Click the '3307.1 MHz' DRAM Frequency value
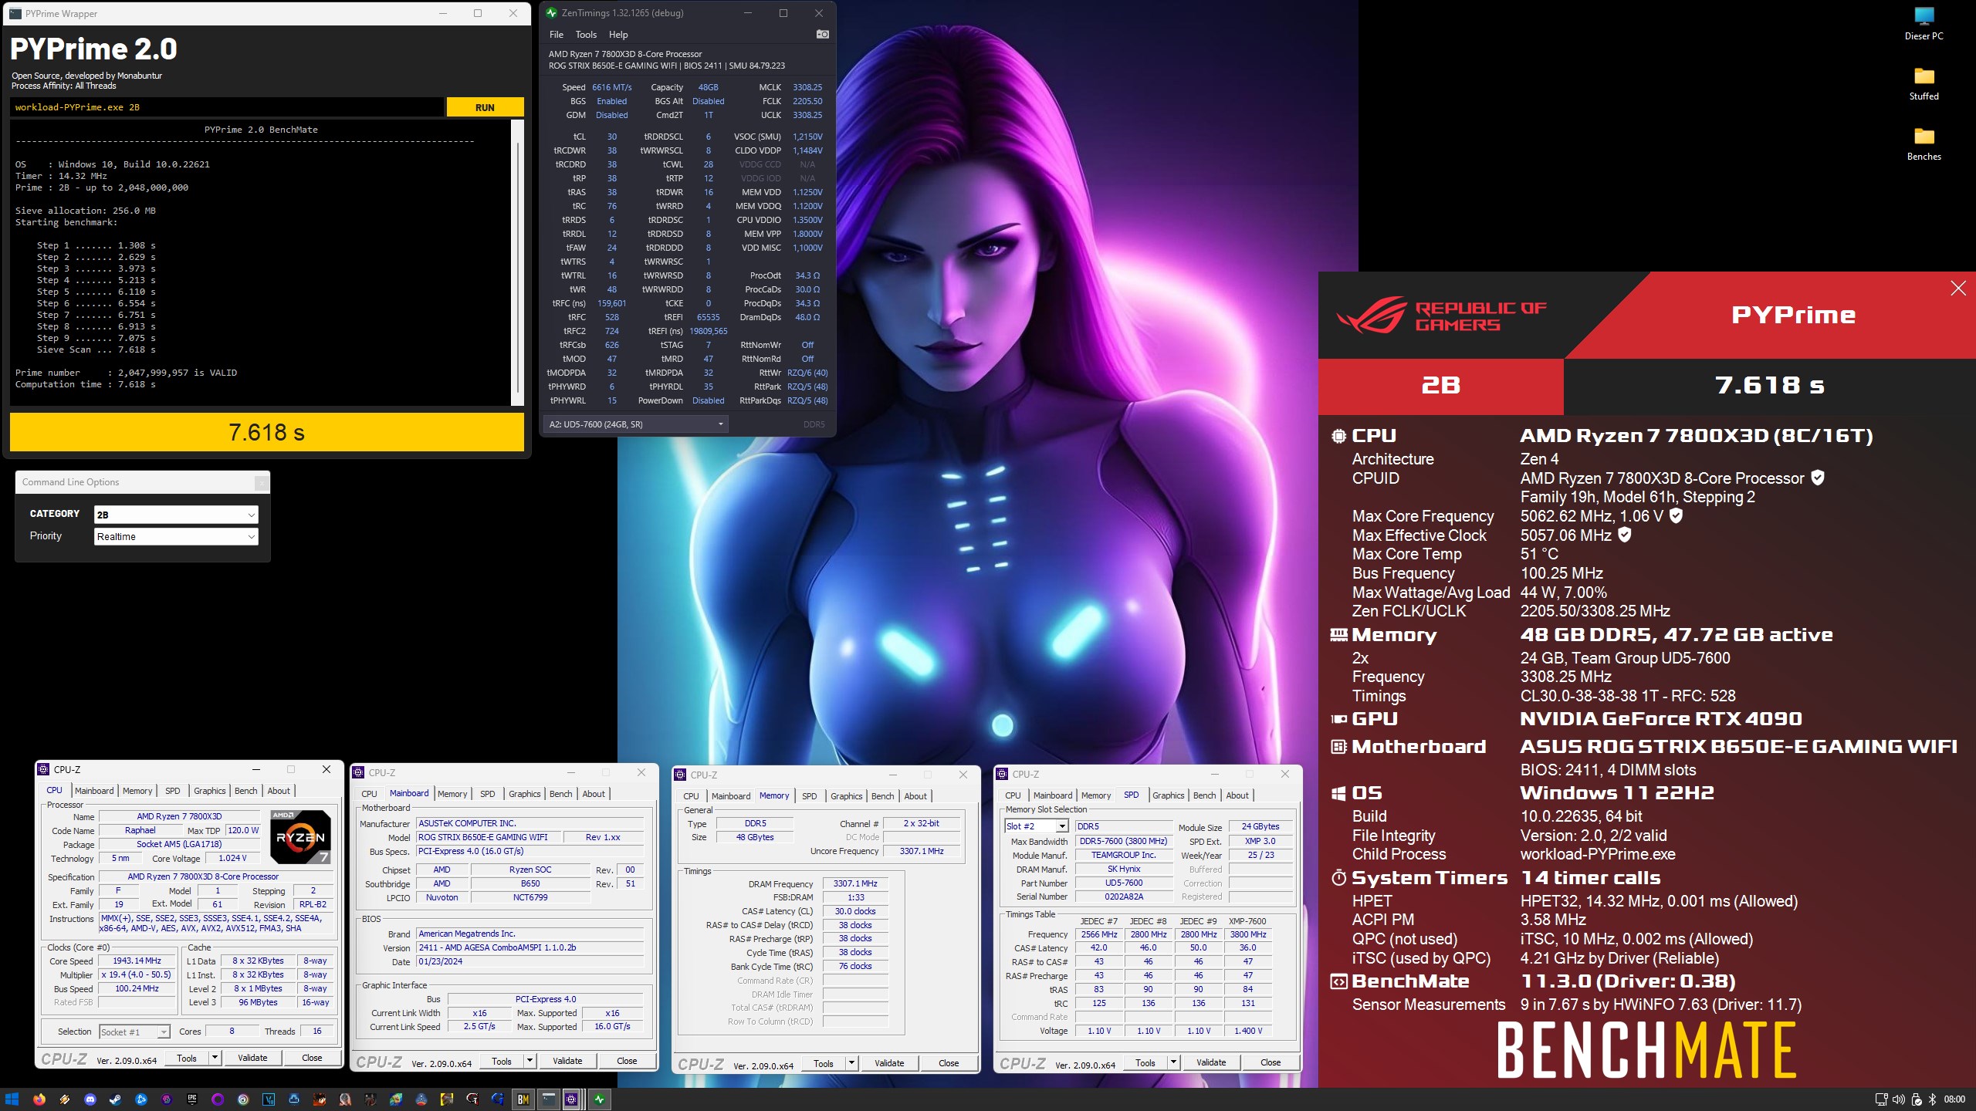The height and width of the screenshot is (1111, 1976). click(x=855, y=883)
